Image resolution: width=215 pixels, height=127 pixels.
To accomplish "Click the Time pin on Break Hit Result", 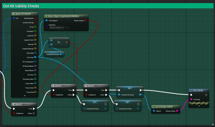I will (x=35, y=27).
